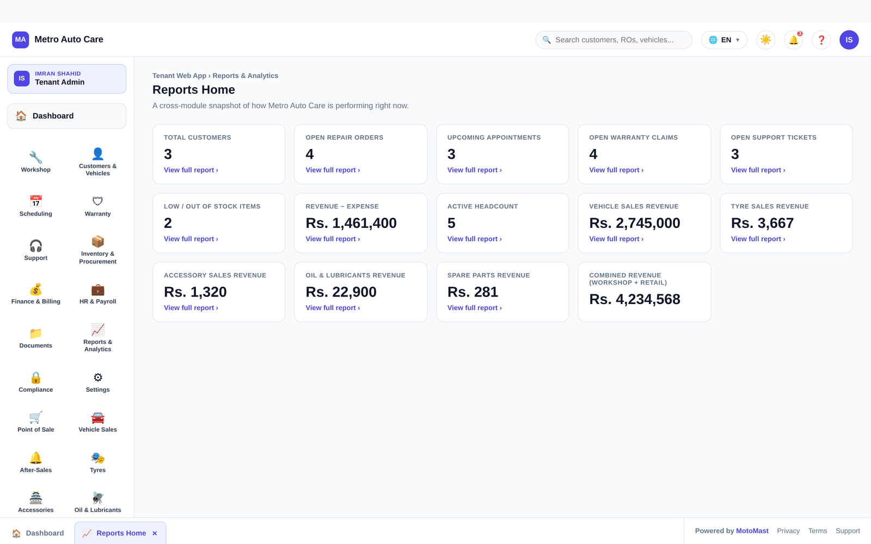871x544 pixels.
Task: Open the Settings gear icon
Action: coord(98,382)
